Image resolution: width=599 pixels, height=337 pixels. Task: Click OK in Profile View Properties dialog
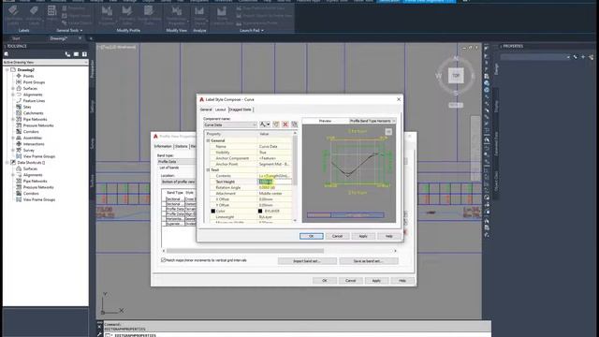[x=325, y=281]
